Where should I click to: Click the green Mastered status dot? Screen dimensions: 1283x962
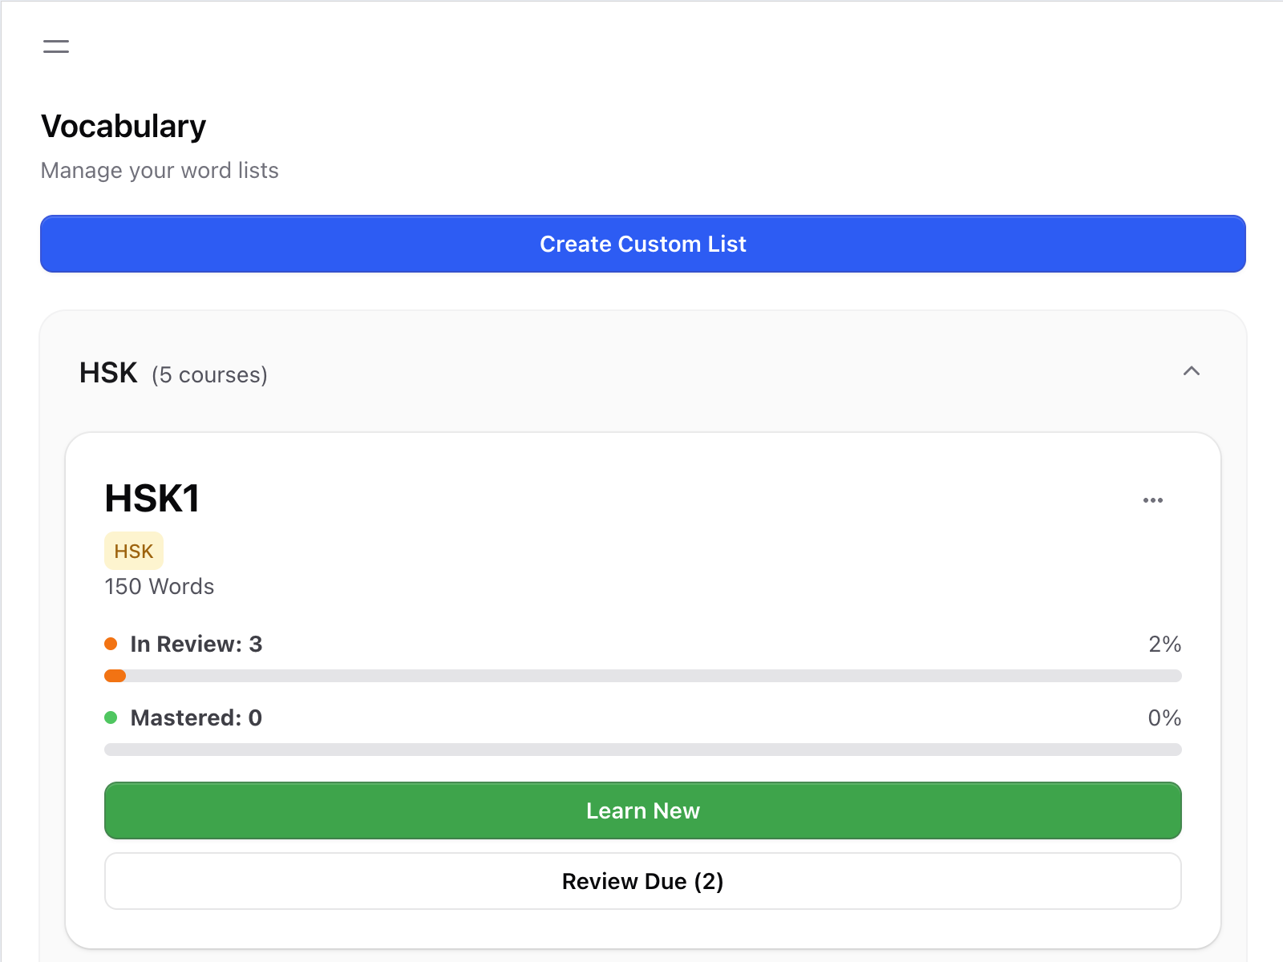pyautogui.click(x=111, y=717)
